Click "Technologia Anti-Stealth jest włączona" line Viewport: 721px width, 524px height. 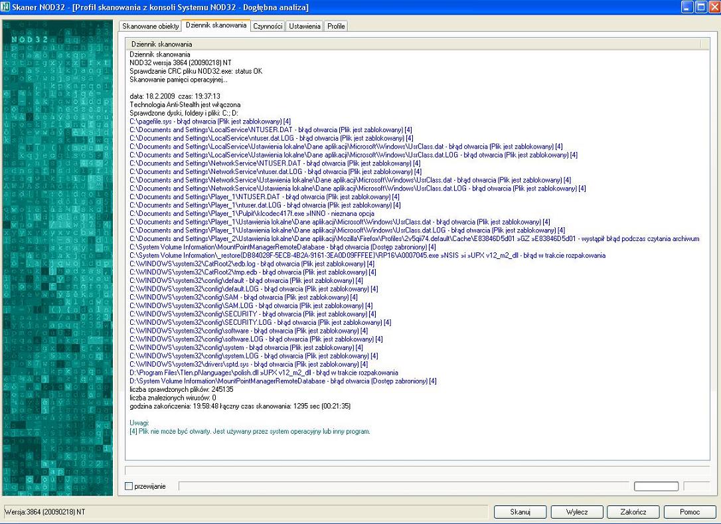pyautogui.click(x=185, y=104)
